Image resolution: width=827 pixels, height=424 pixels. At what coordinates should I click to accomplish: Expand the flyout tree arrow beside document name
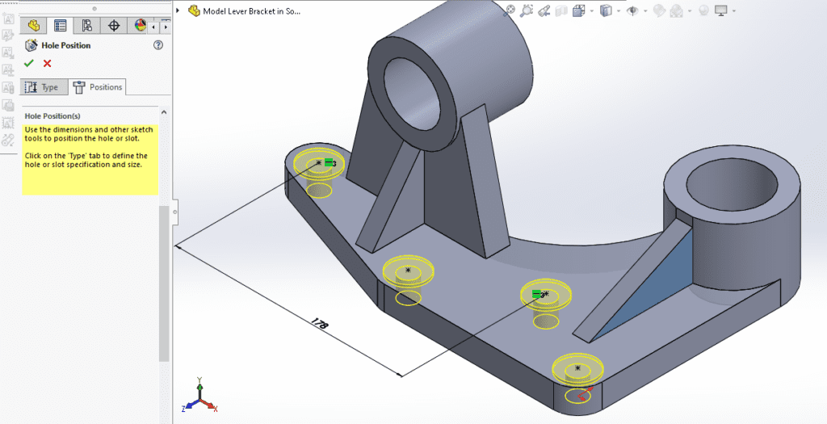click(178, 10)
